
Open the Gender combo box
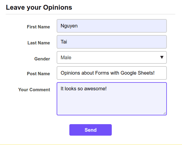click(112, 57)
